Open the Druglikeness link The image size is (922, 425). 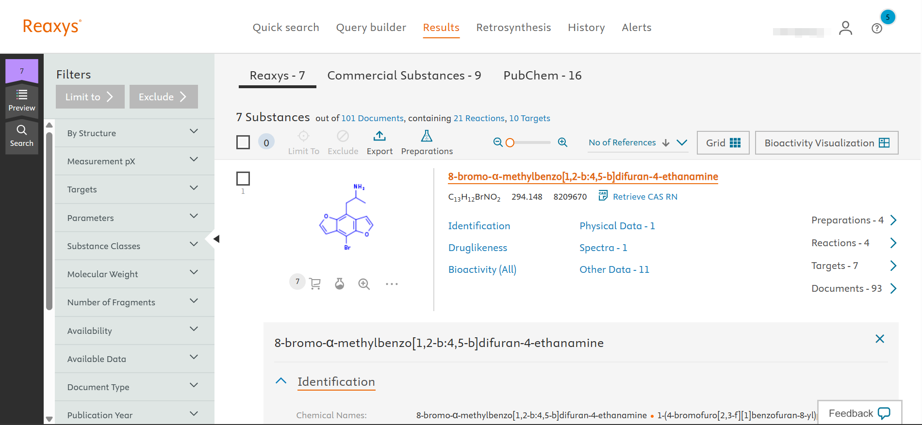tap(477, 248)
